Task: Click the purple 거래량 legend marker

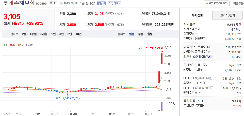Action: 168,103
